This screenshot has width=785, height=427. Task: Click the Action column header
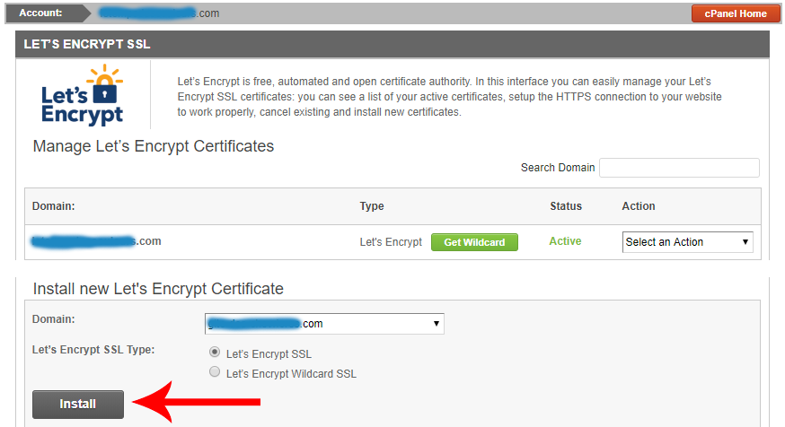639,206
